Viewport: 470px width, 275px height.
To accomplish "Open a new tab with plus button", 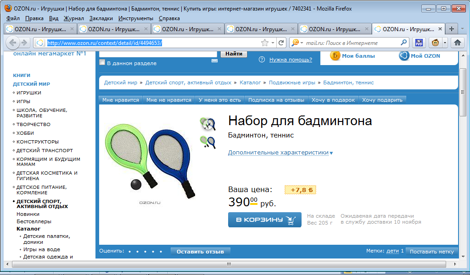I will (x=452, y=29).
